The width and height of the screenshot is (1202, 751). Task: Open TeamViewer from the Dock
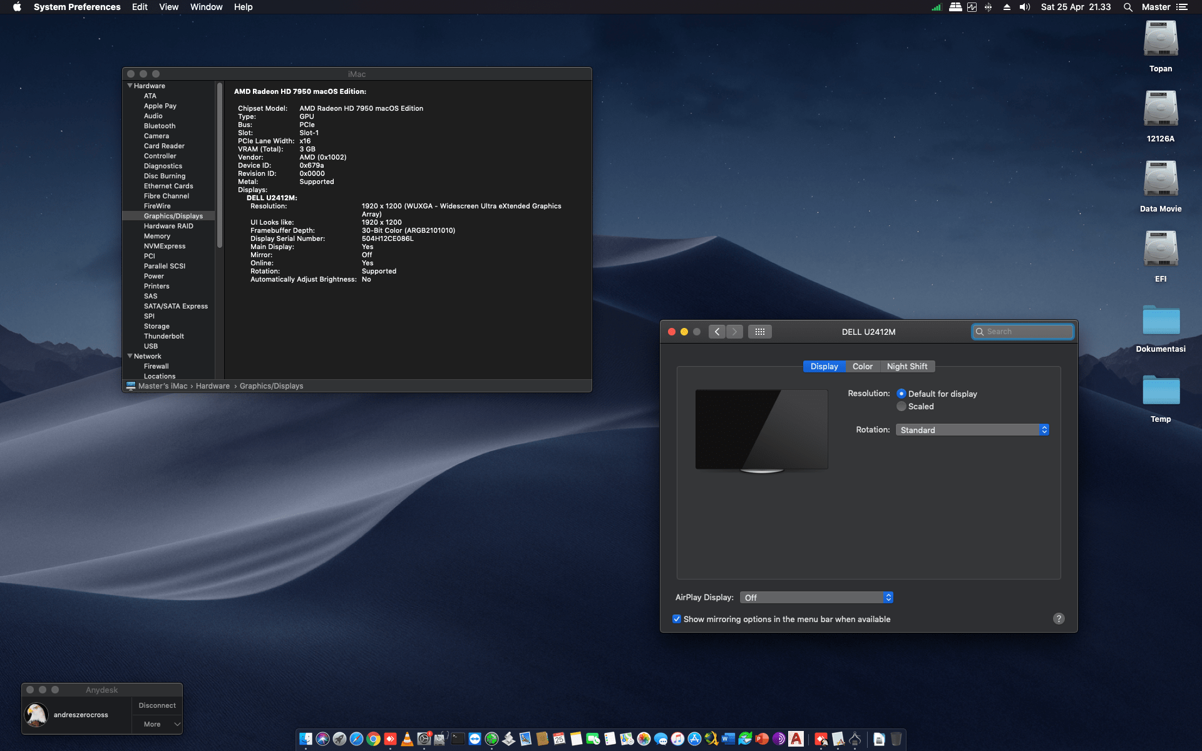point(475,739)
